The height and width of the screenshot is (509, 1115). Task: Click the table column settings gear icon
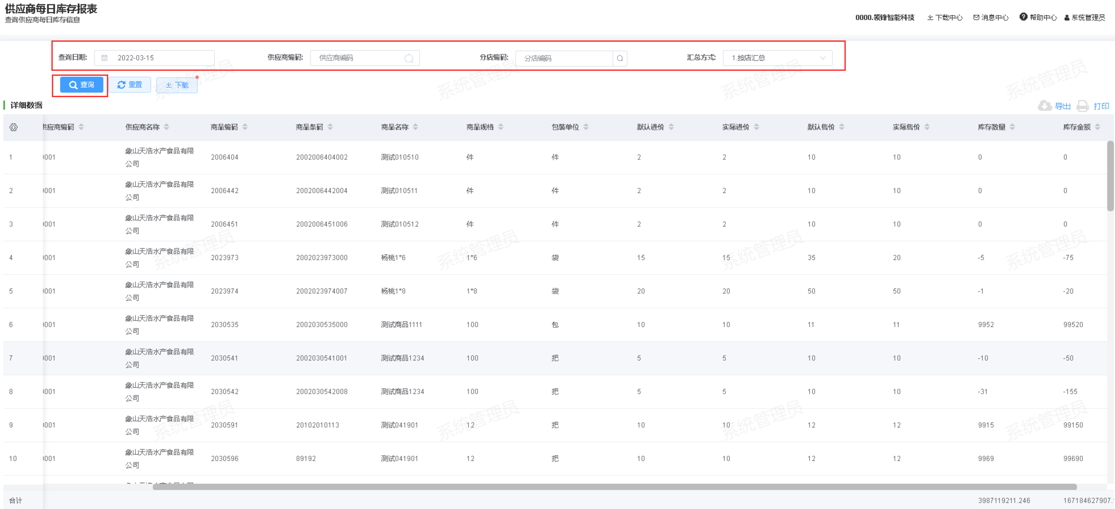tap(14, 128)
